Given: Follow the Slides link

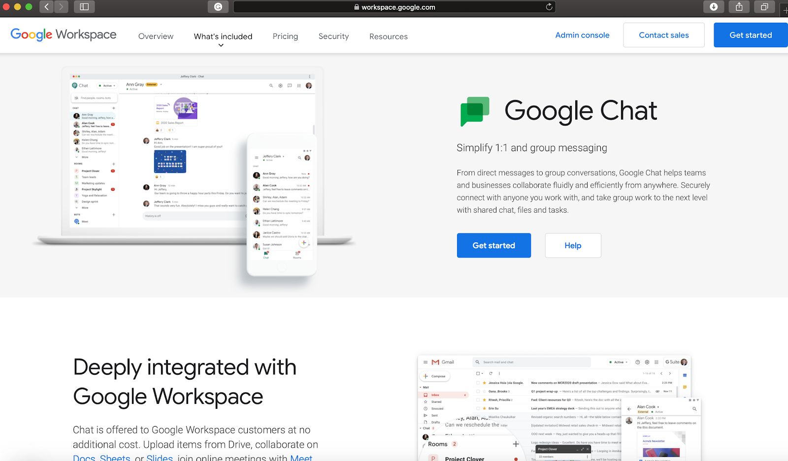Looking at the screenshot, I should tap(160, 458).
